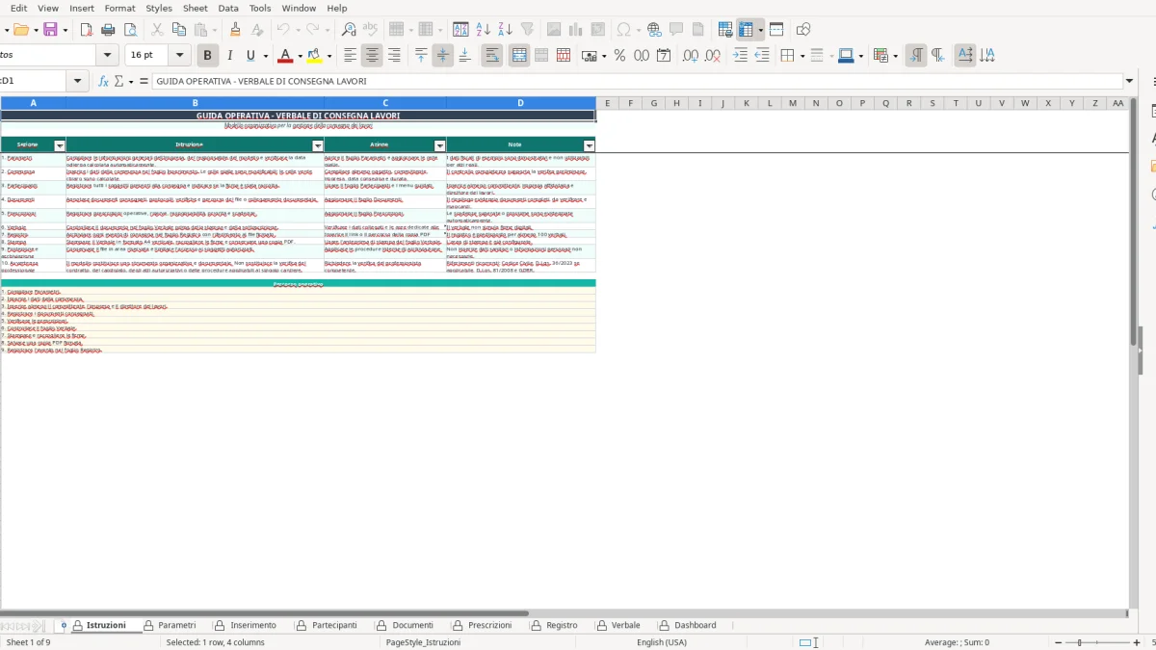Click the Decrease Indent icon
Image resolution: width=1156 pixels, height=650 pixels.
coord(762,56)
